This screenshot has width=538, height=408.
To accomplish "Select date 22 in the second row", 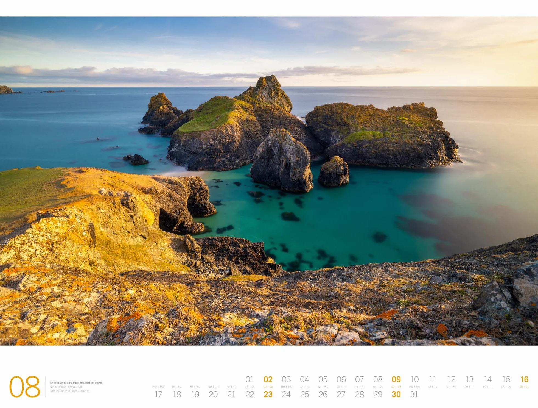I will tap(250, 394).
